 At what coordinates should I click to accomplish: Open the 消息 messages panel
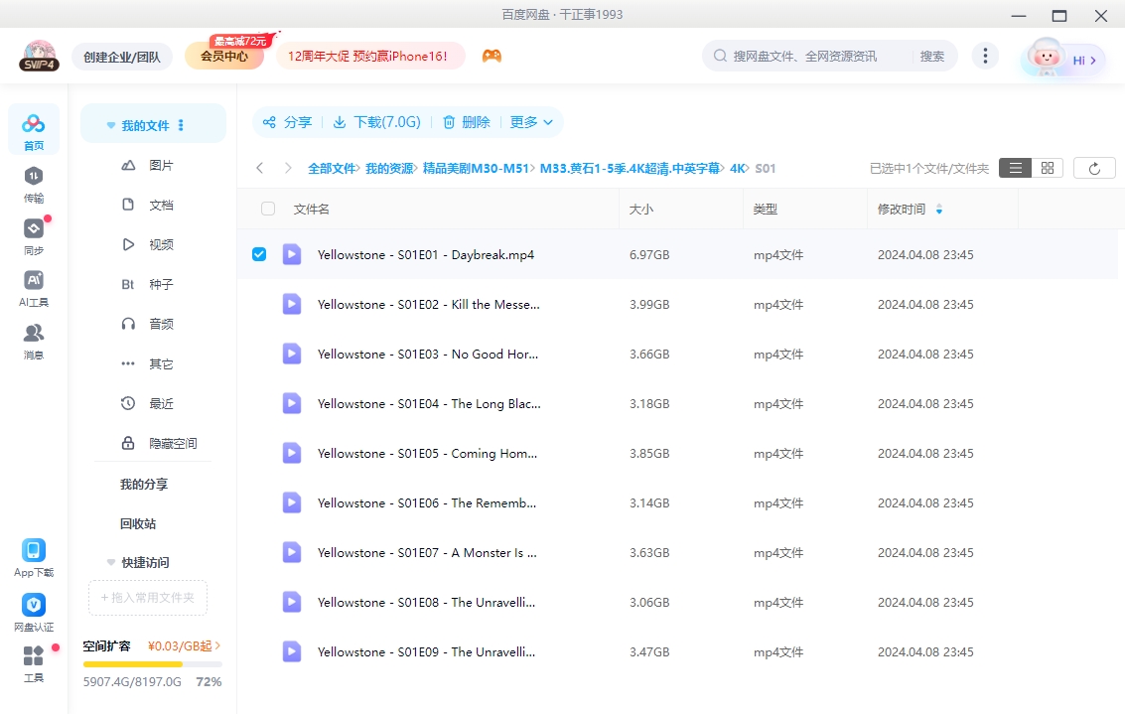pyautogui.click(x=33, y=341)
